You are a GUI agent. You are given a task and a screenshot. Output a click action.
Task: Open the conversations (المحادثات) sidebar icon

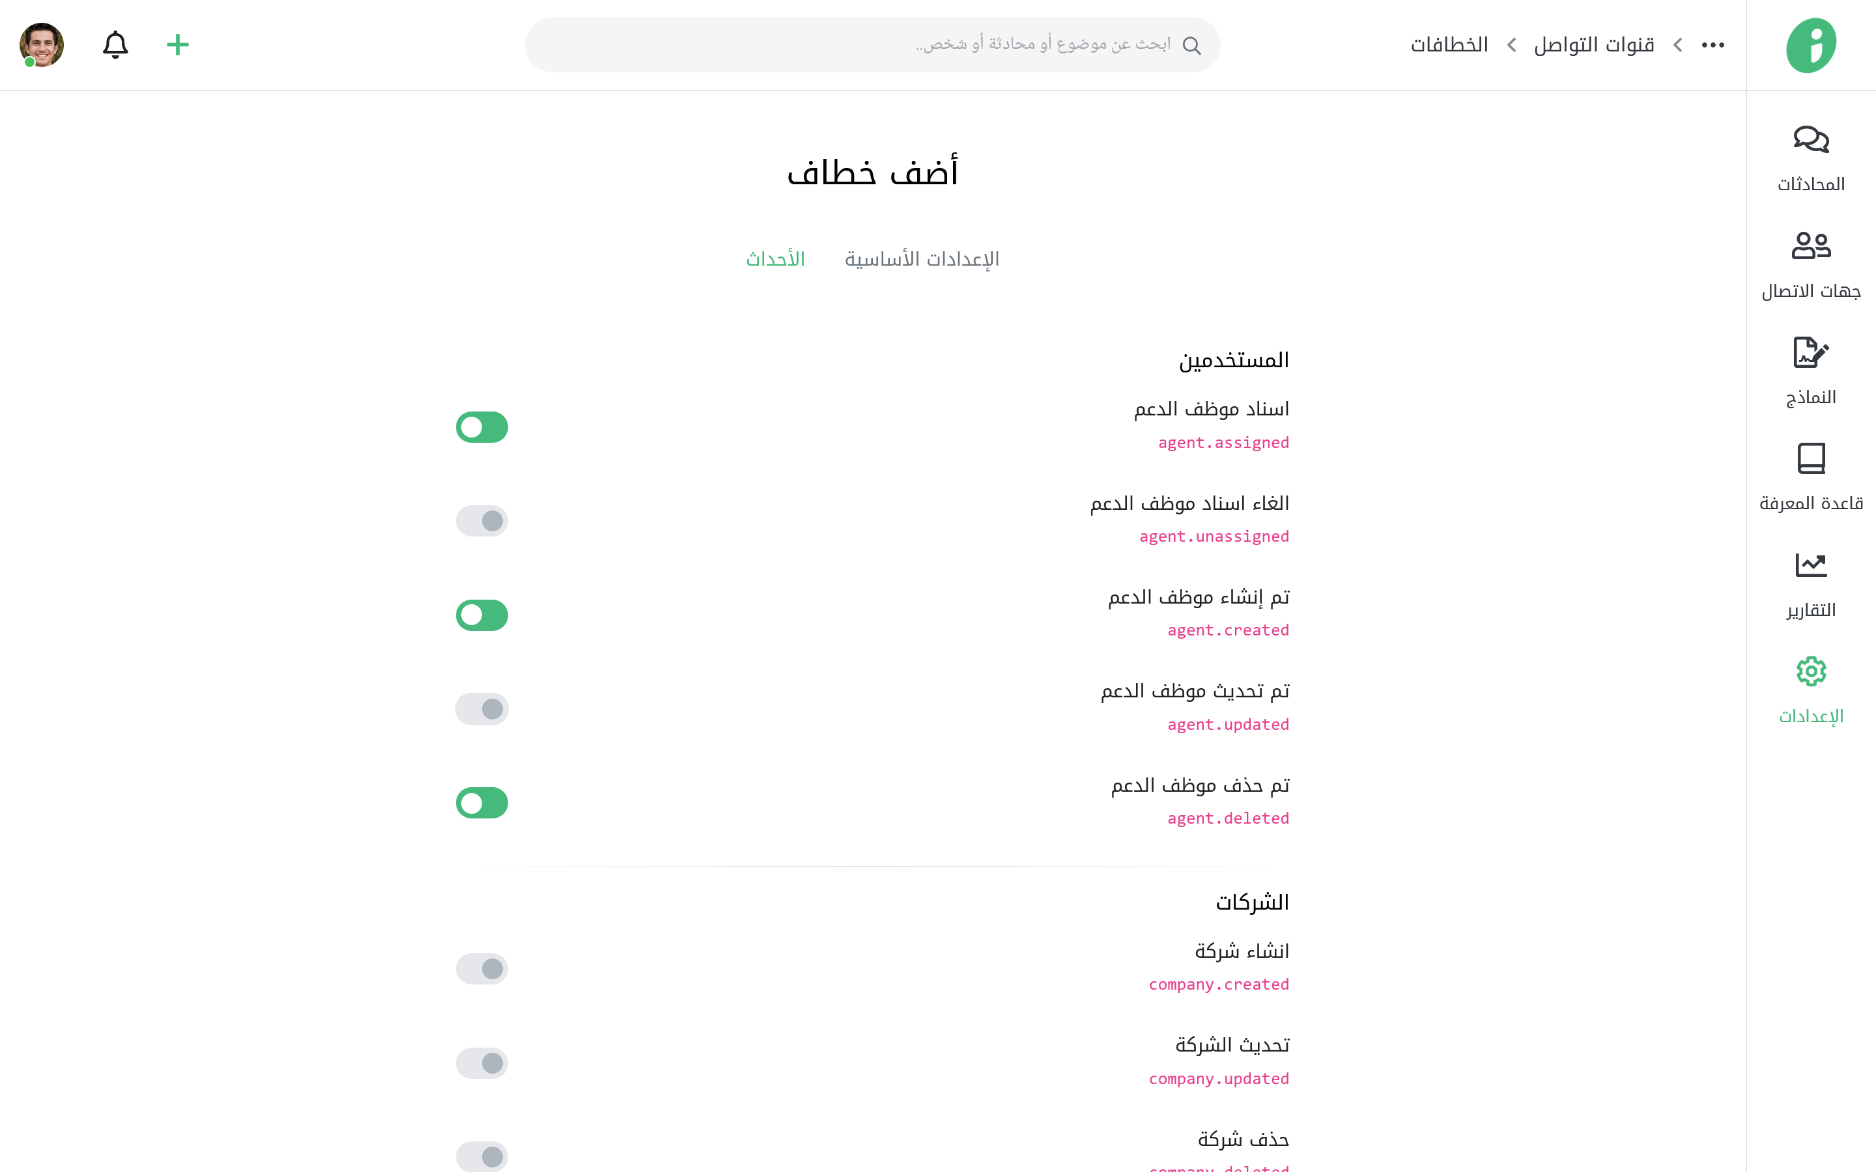[x=1810, y=140]
